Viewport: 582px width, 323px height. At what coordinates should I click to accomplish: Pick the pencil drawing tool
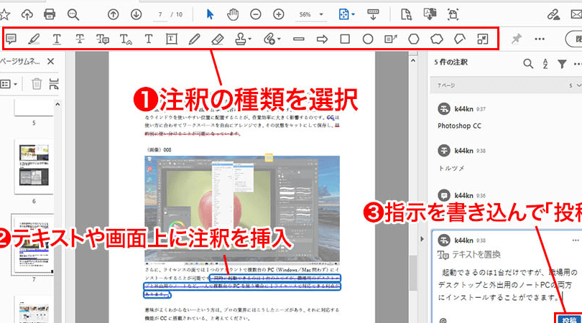[x=194, y=39]
